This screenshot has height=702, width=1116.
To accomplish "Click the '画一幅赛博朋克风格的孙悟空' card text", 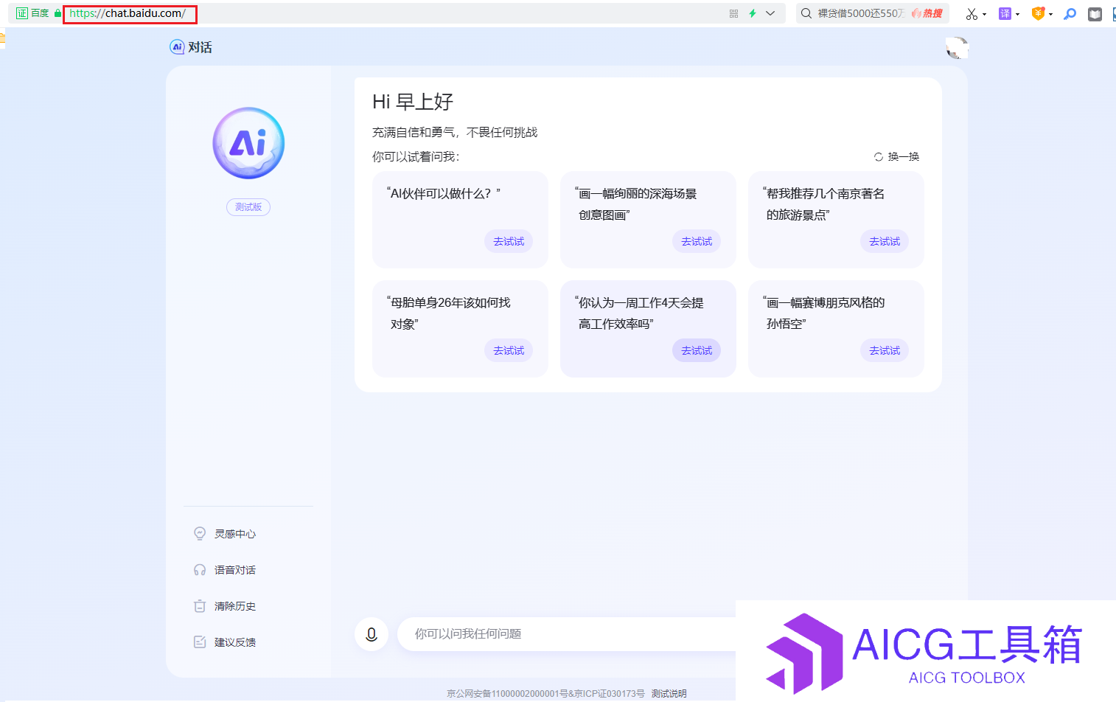I will click(x=824, y=313).
